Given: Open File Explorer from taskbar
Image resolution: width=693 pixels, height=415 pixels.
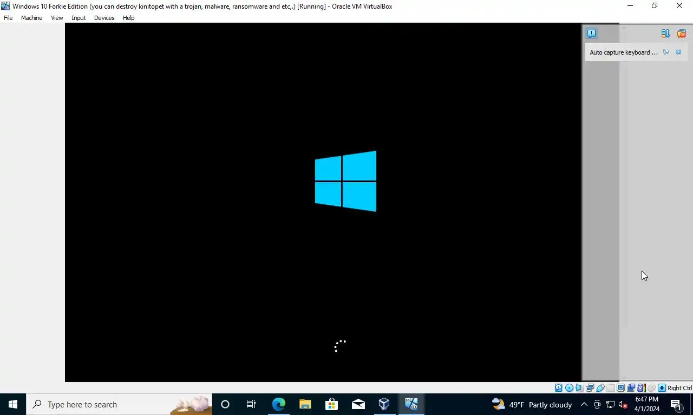Looking at the screenshot, I should tap(305, 404).
